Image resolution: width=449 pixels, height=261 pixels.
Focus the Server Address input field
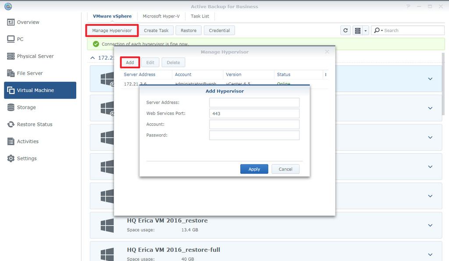(x=254, y=103)
